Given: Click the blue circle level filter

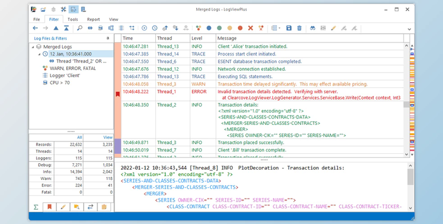Looking at the screenshot, I should [x=209, y=28].
